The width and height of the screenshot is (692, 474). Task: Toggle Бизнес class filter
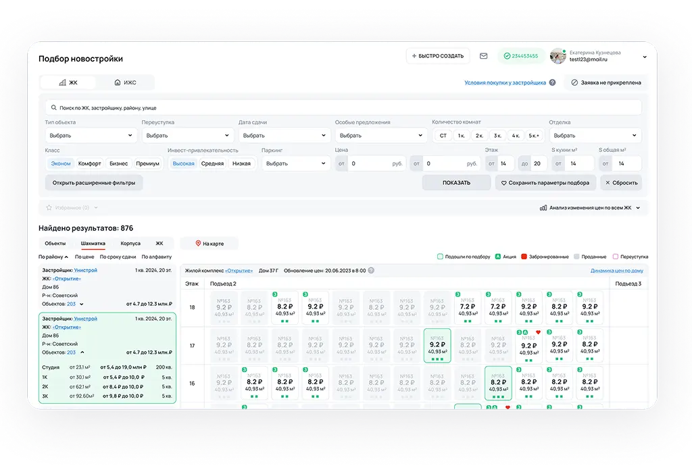pos(119,163)
